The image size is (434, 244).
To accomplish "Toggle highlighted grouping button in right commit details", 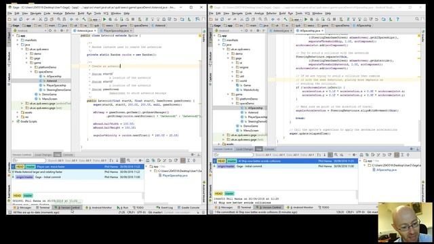I will point(397,155).
